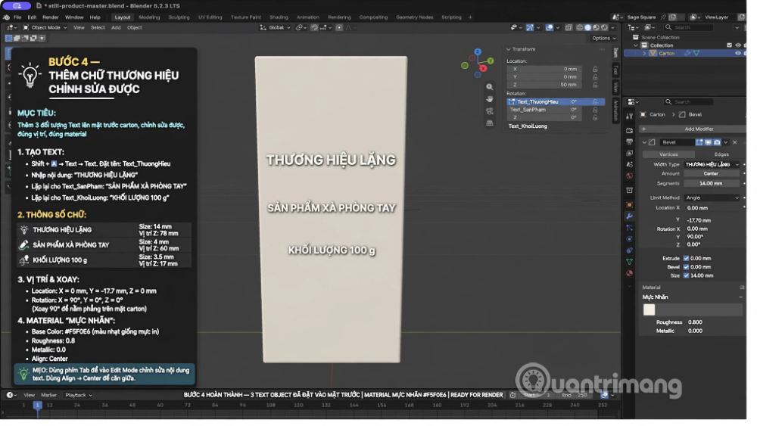Open the Render menu
This screenshot has width=757, height=426.
[50, 17]
